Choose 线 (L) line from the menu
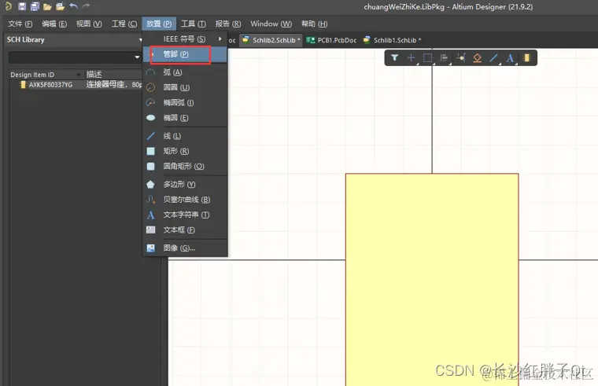598x386 pixels. (185, 136)
